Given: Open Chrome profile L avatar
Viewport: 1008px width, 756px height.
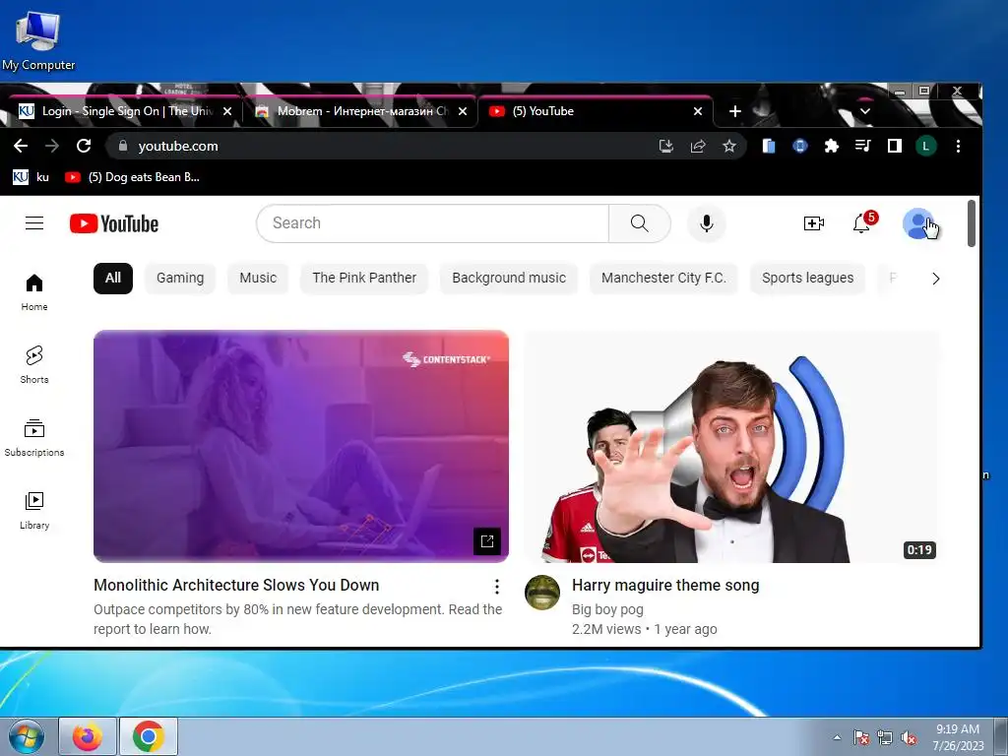Looking at the screenshot, I should click(x=925, y=146).
